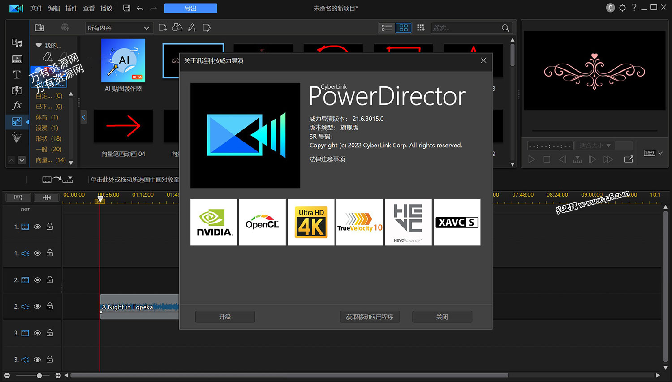Click the create new template icon with plus
This screenshot has width=672, height=382.
(163, 28)
